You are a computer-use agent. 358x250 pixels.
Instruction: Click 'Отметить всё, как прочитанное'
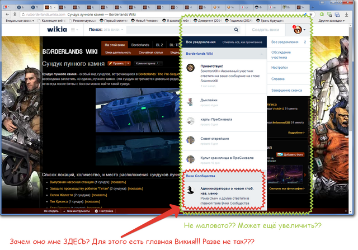[x=242, y=43]
